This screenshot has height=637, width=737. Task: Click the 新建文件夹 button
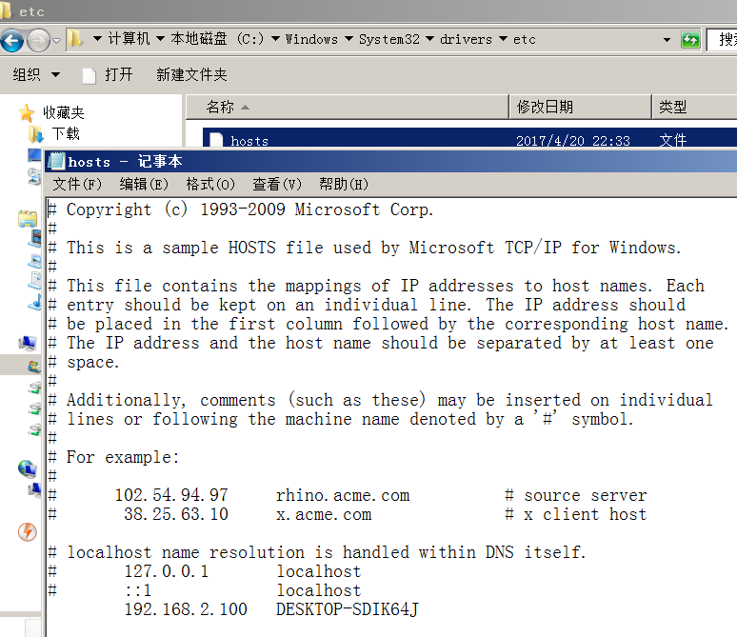click(x=191, y=74)
